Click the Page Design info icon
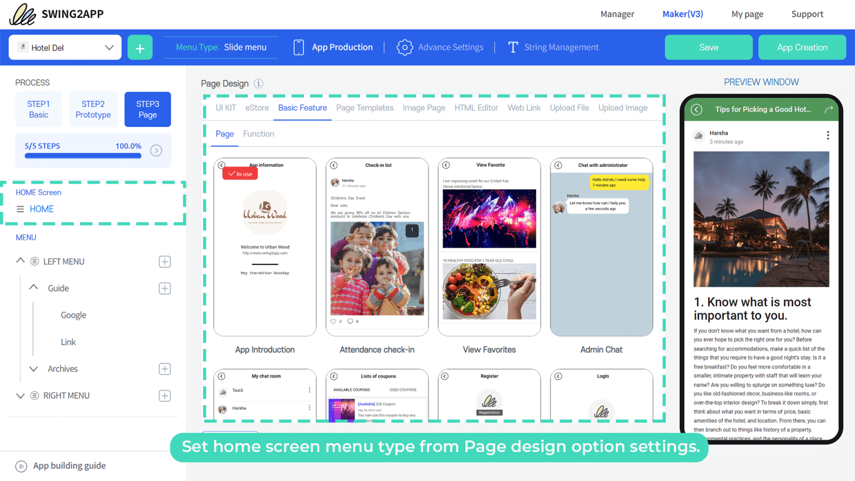The width and height of the screenshot is (855, 481). point(258,84)
